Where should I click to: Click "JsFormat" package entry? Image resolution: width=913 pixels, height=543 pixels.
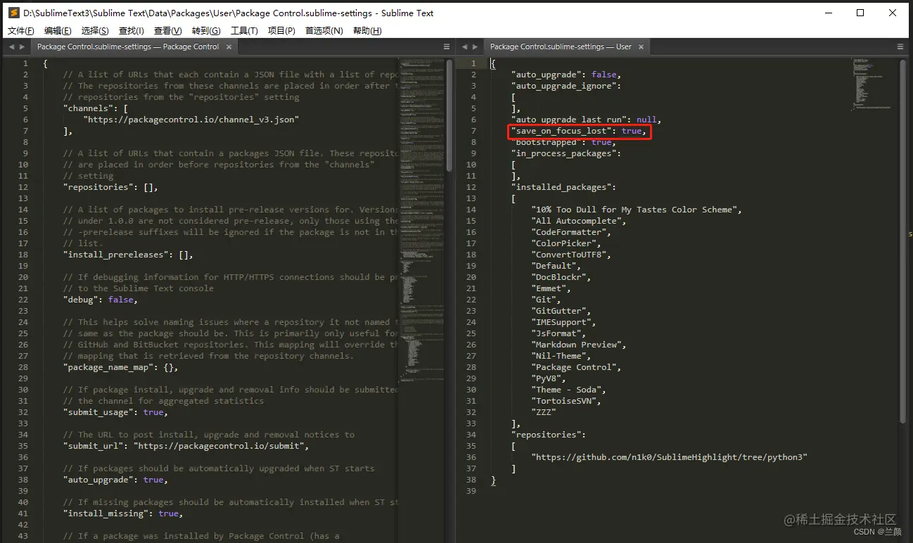pyautogui.click(x=558, y=333)
